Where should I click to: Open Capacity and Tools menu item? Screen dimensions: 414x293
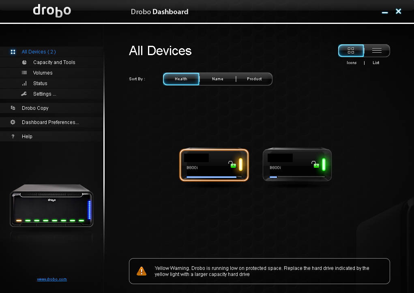click(52, 62)
